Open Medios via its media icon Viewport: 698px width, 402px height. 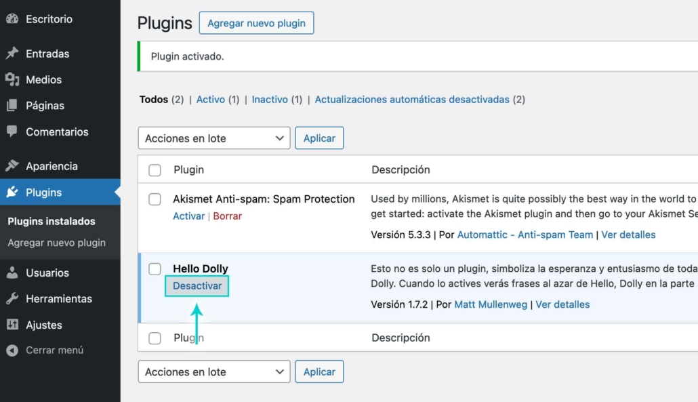(x=12, y=80)
